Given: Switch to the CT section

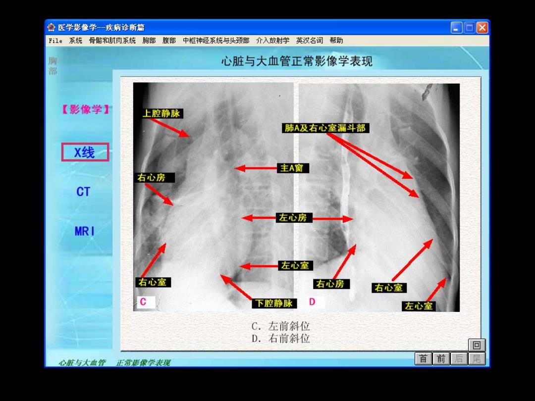Looking at the screenshot, I should coord(83,192).
